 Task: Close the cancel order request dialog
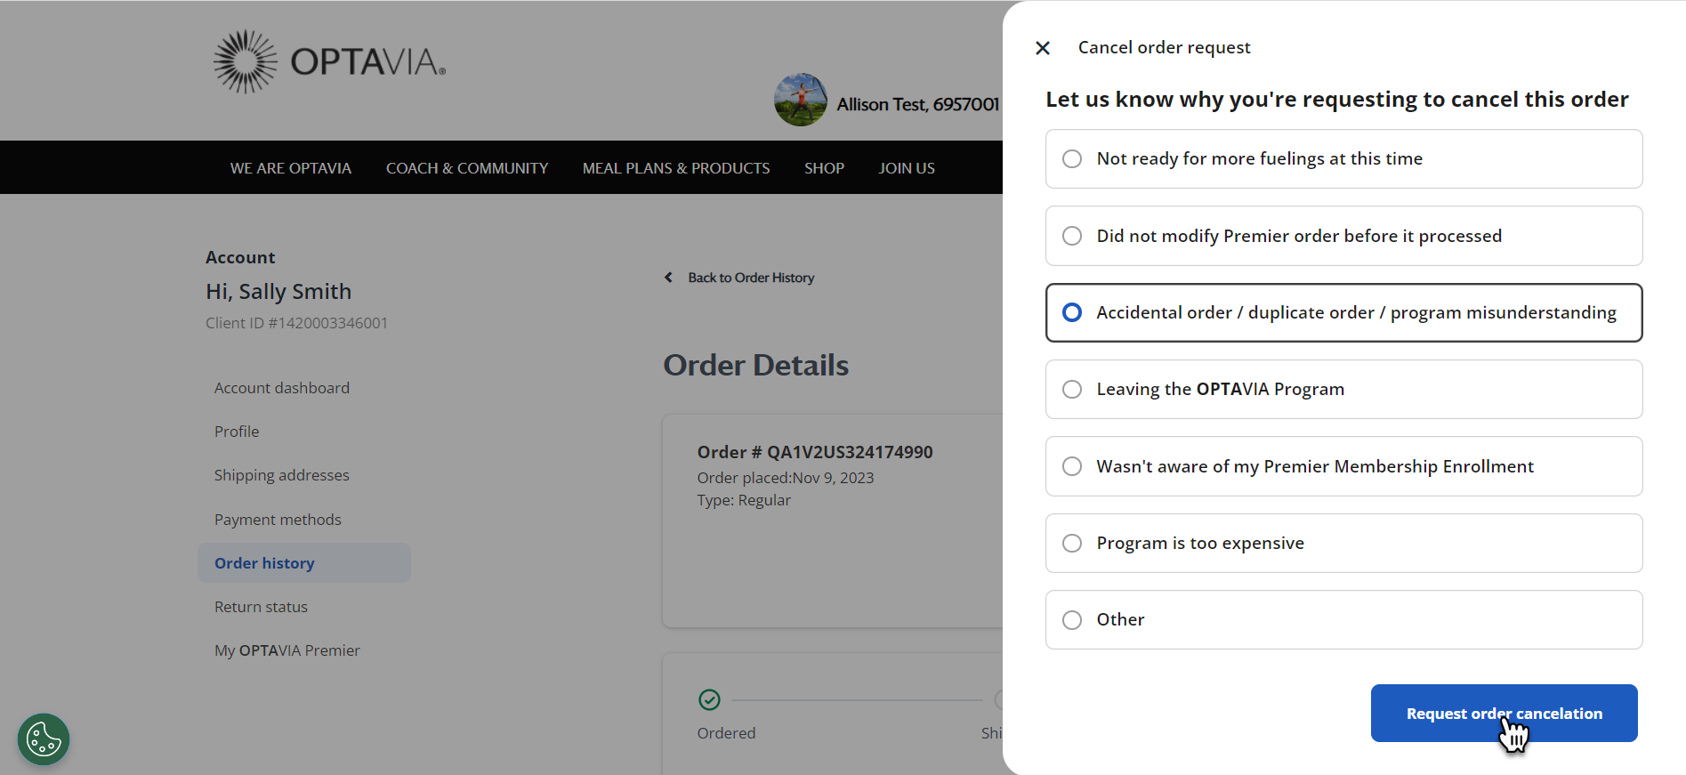click(1042, 48)
